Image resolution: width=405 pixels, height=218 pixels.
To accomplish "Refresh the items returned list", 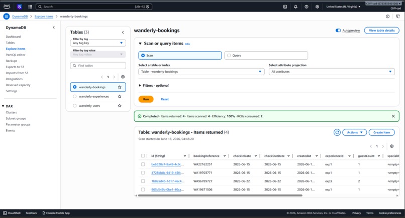I will pyautogui.click(x=337, y=132).
